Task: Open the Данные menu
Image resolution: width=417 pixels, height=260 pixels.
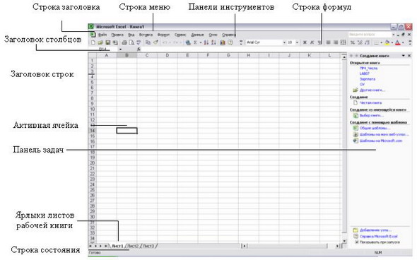Action: tap(198, 35)
